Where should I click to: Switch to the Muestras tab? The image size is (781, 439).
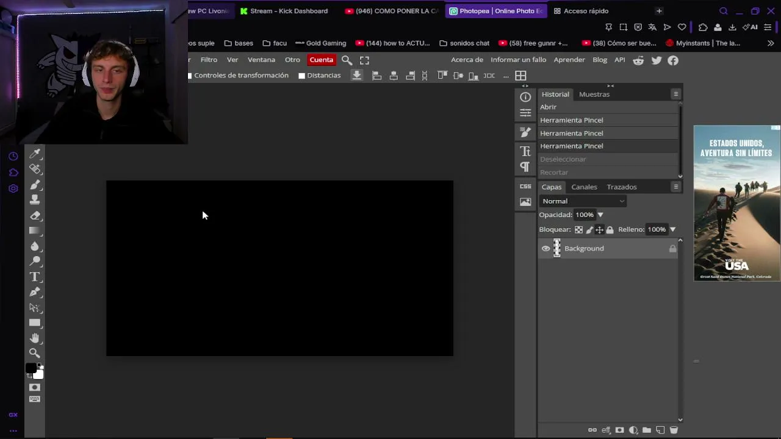pos(594,94)
